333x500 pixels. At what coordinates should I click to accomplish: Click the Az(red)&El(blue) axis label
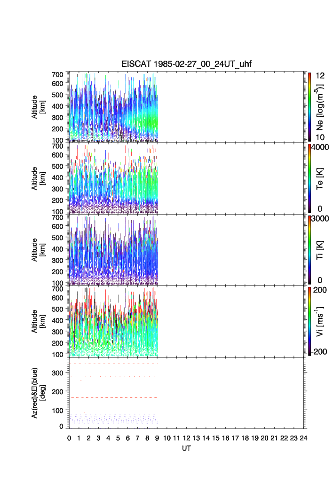38,393
